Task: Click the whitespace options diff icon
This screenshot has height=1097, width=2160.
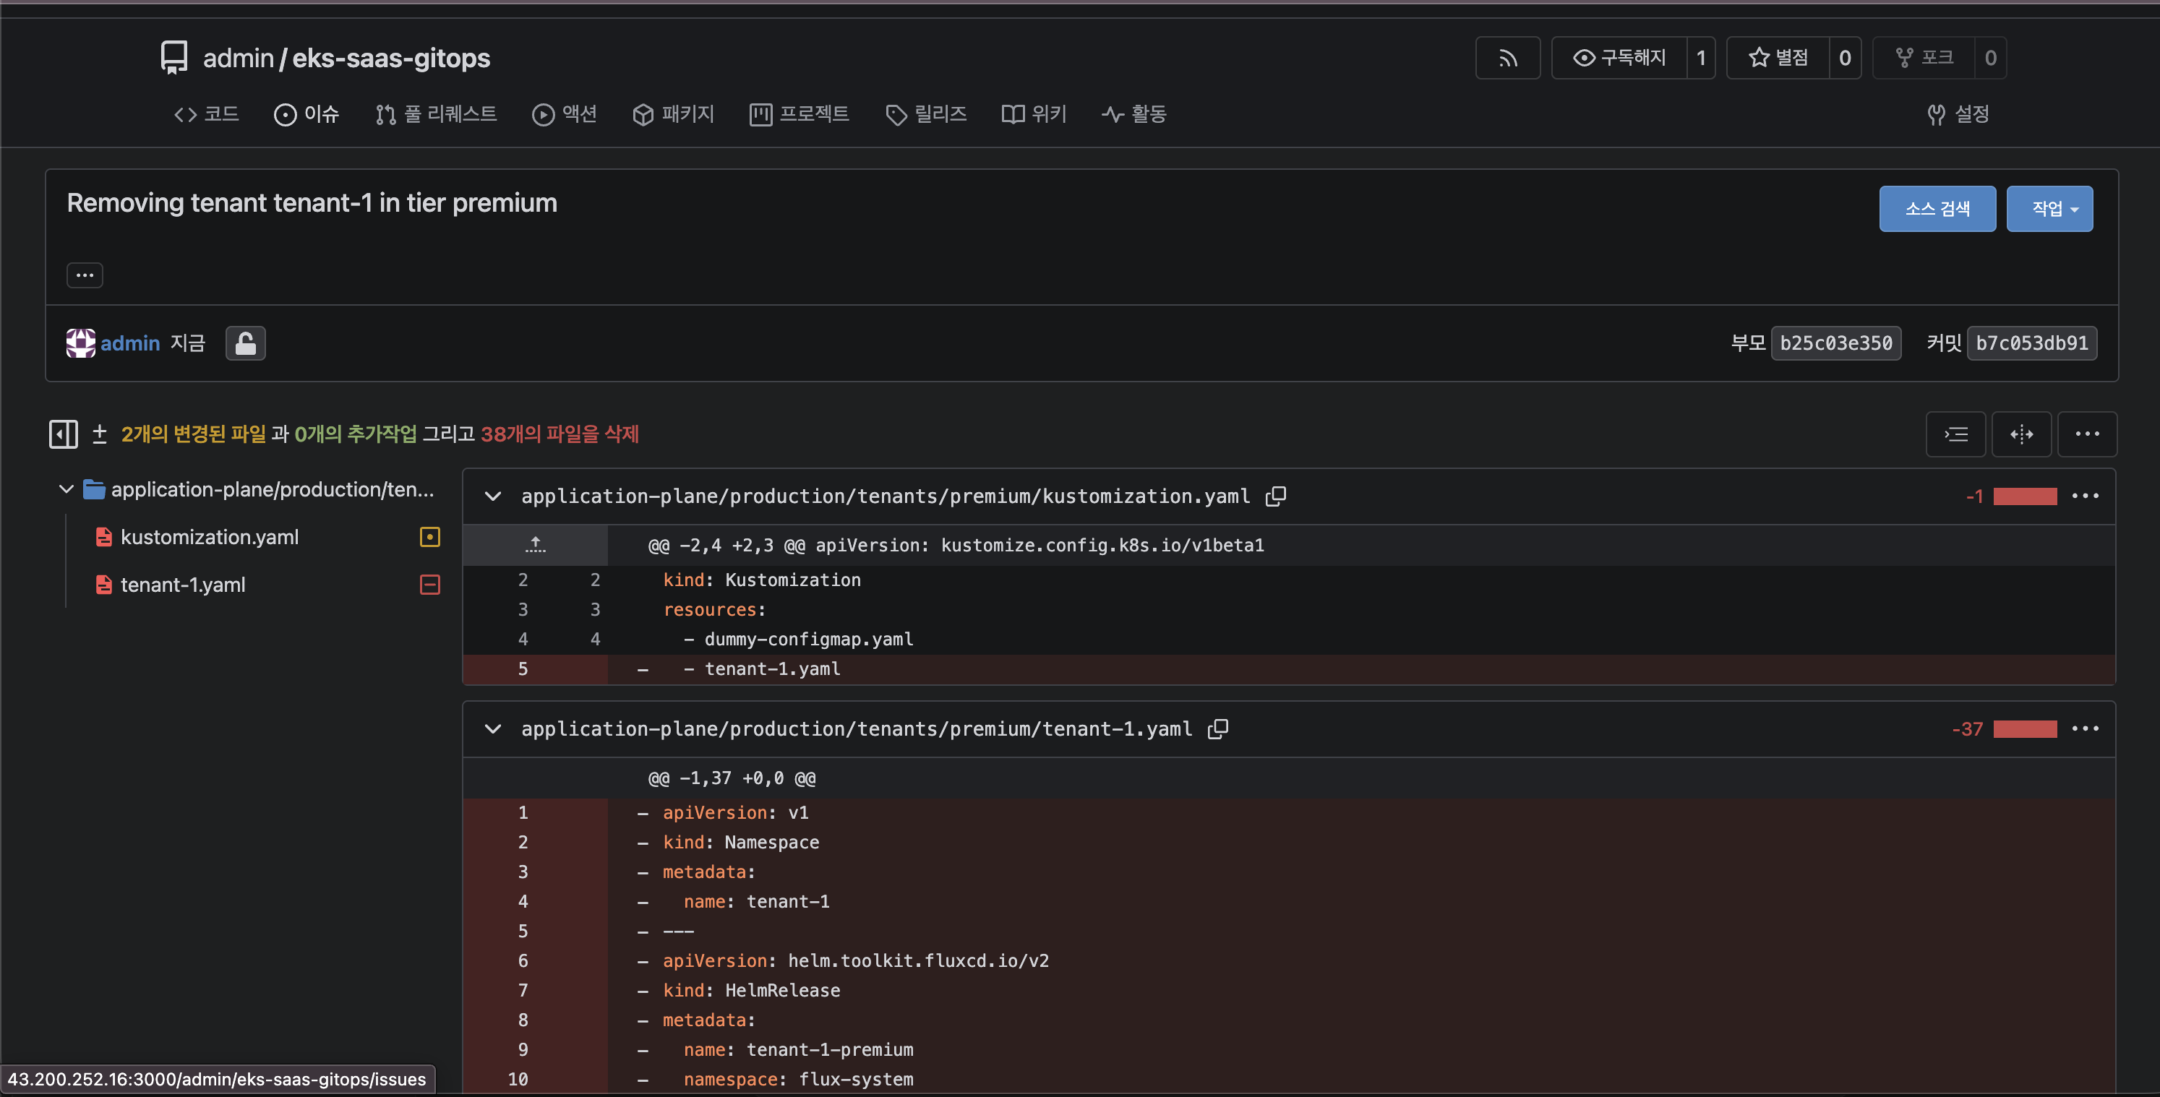Action: click(x=1955, y=434)
